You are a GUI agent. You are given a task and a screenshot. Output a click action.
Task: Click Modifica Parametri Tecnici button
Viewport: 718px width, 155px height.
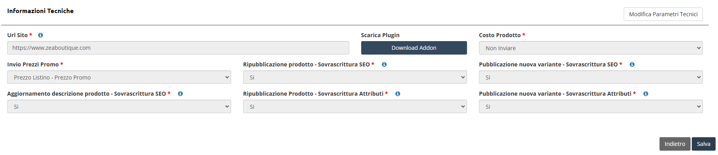coord(663,14)
